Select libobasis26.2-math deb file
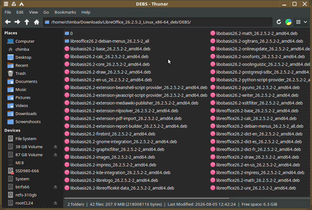The image size is (312, 210). (254, 33)
